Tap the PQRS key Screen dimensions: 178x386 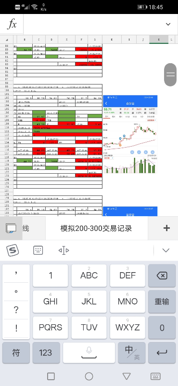pos(51,328)
